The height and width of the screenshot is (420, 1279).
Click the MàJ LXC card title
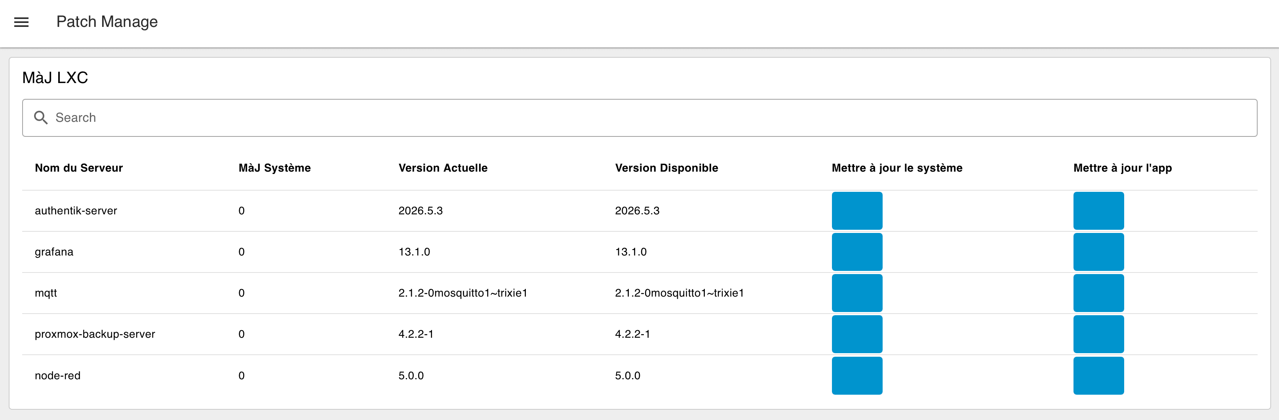(55, 78)
